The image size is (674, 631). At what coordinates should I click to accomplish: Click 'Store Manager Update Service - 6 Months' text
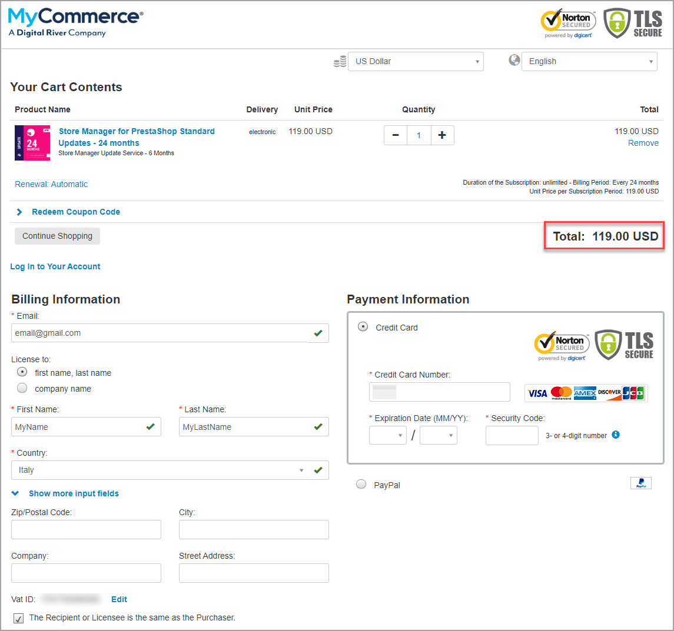pos(116,153)
